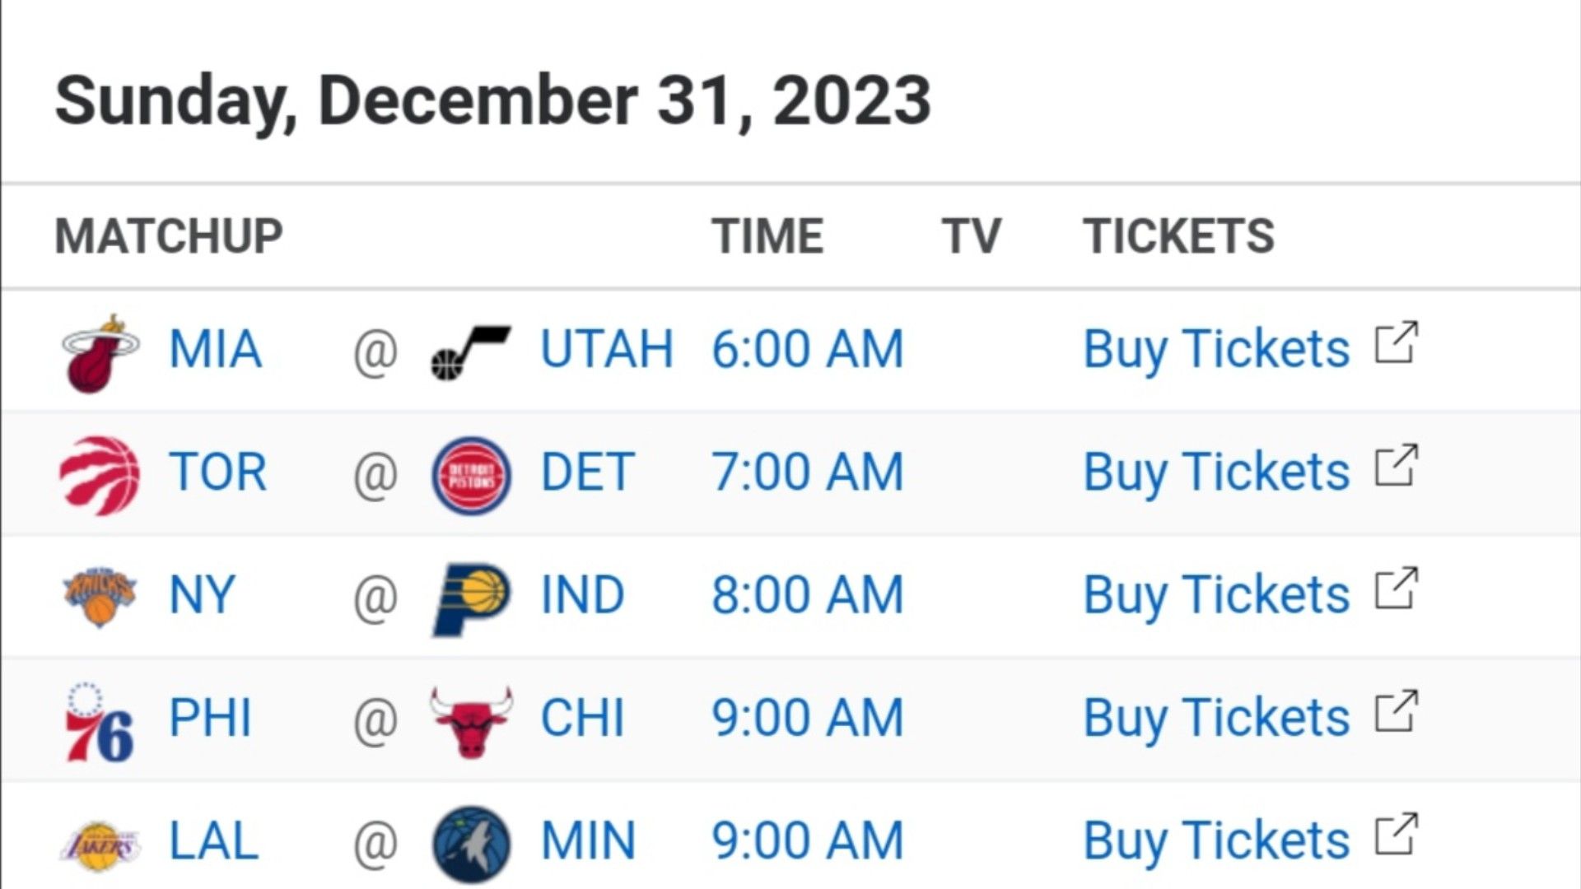
Task: Buy Tickets for LAL at MIN
Action: point(1216,841)
